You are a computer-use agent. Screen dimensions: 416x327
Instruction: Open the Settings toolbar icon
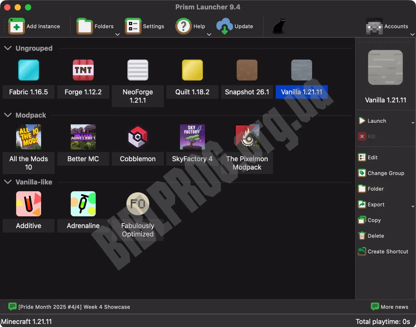tap(133, 26)
